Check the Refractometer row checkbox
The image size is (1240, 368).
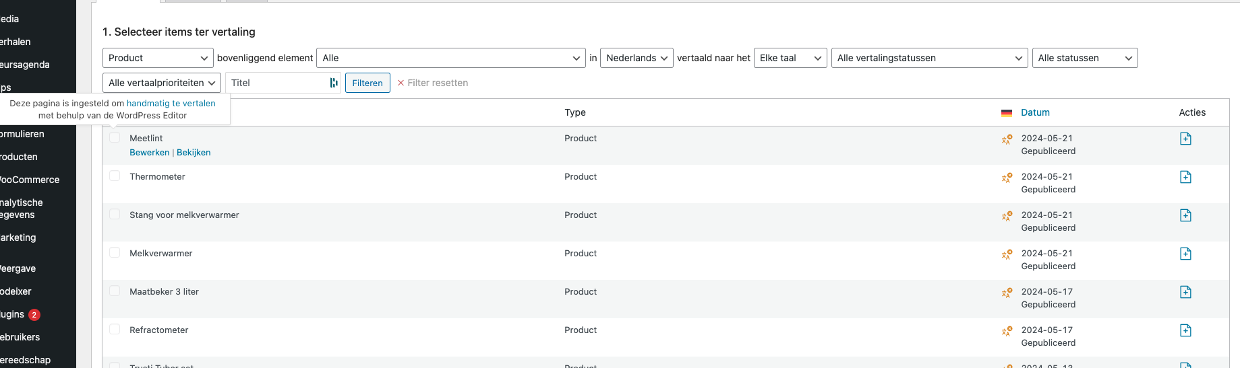tap(115, 329)
